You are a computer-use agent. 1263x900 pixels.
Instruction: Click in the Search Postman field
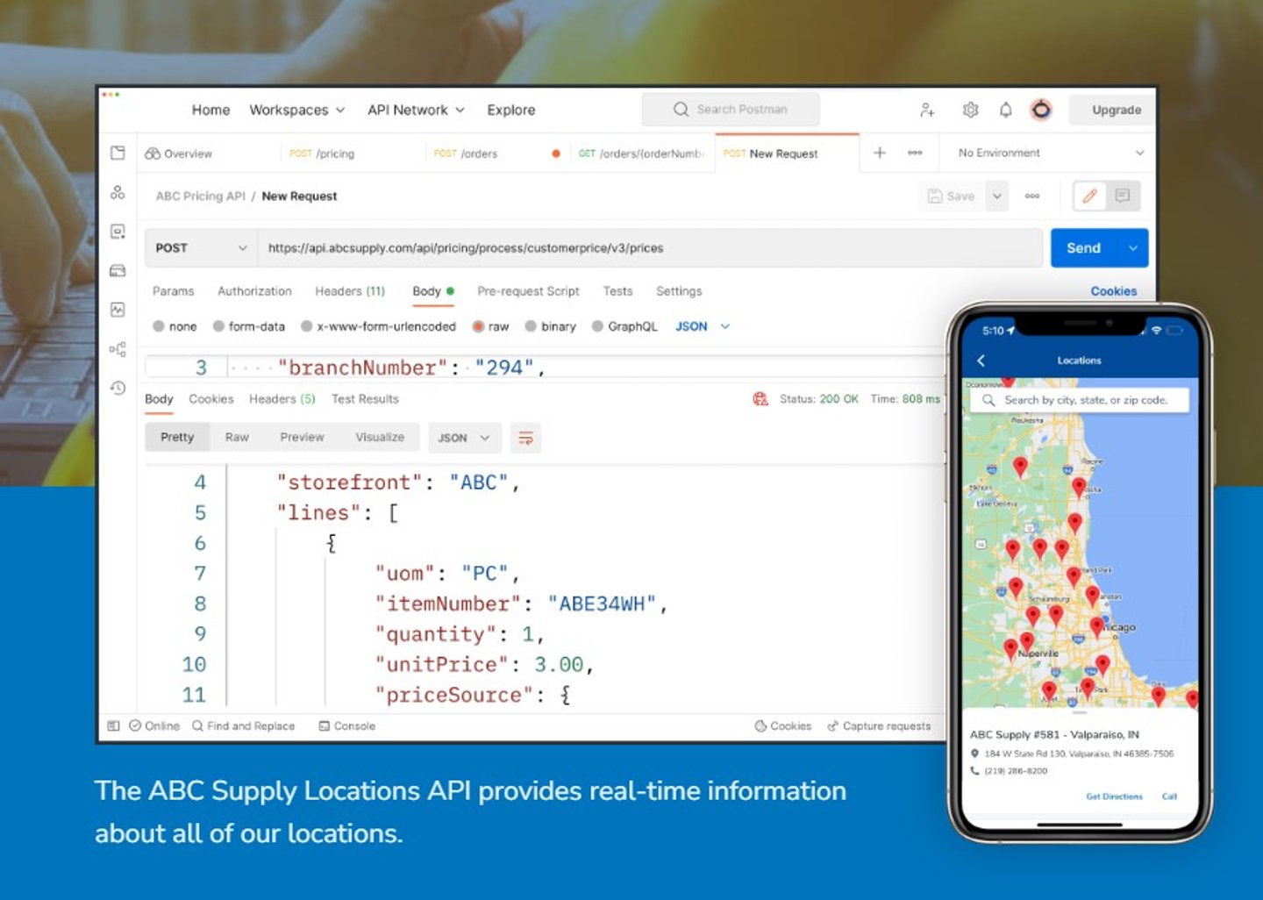coord(731,110)
